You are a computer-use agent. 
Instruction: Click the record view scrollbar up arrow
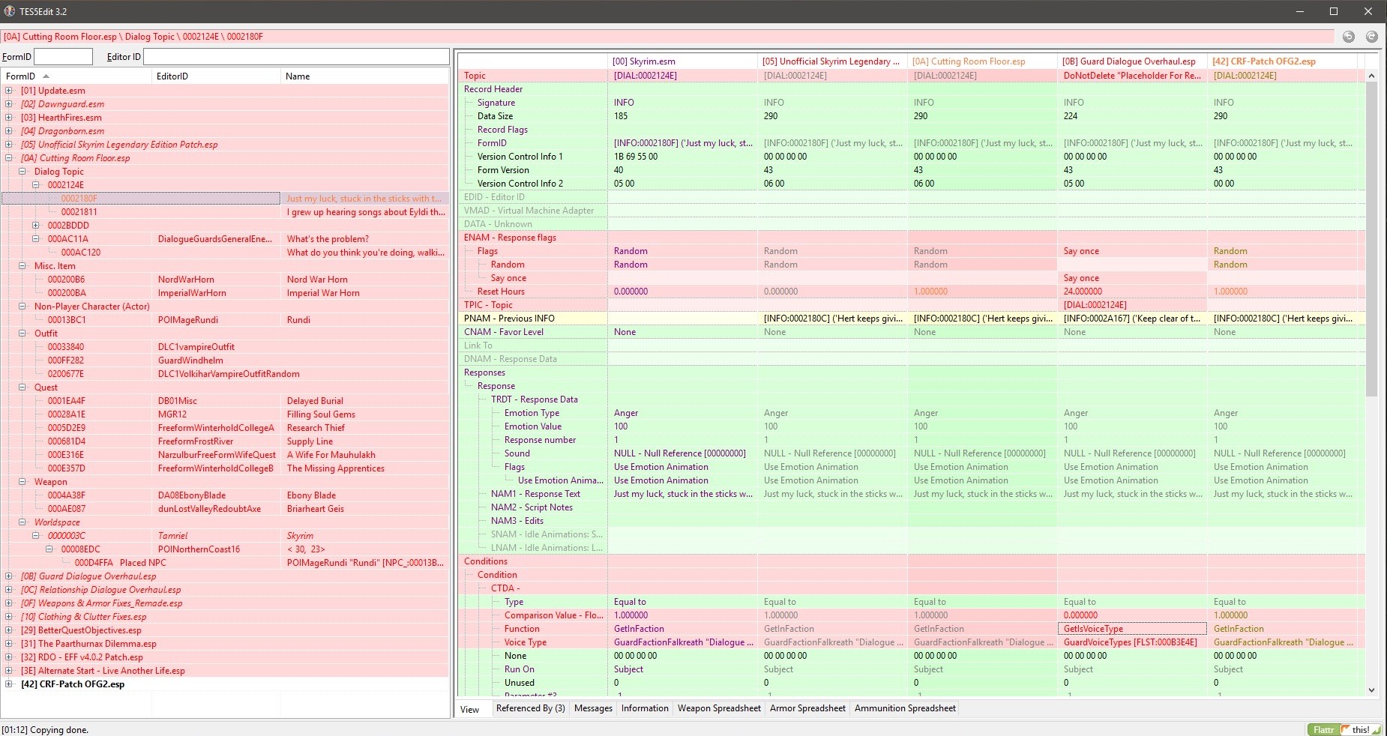1371,76
